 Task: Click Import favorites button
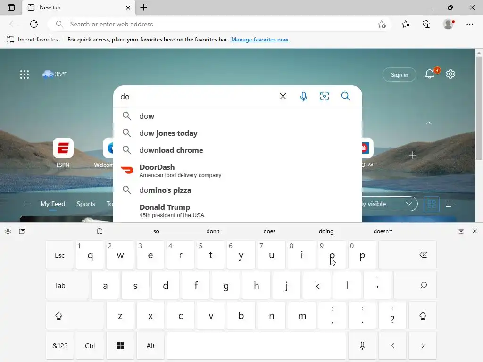pos(32,40)
